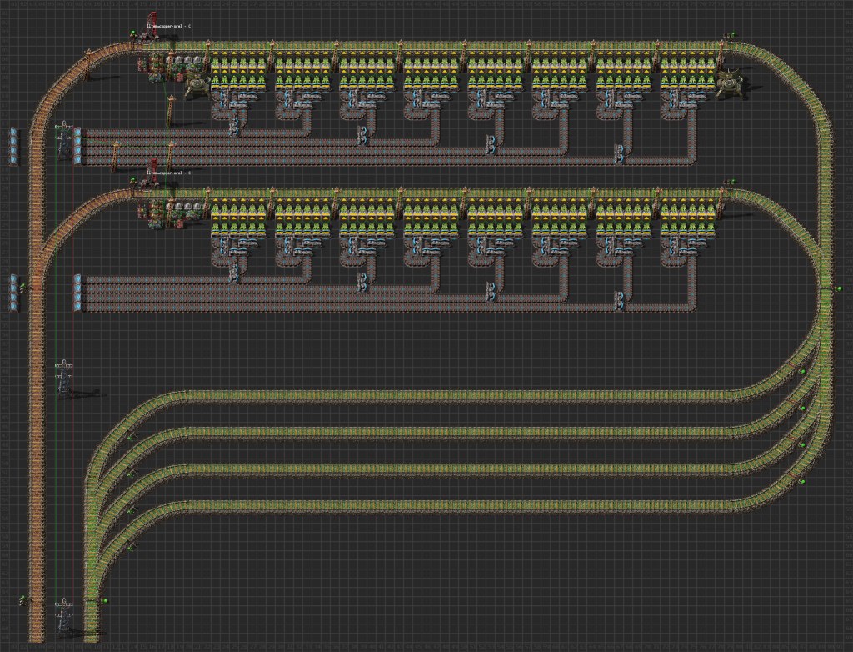Select the radar at the upper station's right end
The width and height of the screenshot is (853, 652).
[729, 83]
